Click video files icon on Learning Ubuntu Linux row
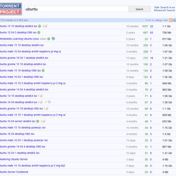The image size is (176, 176). pyautogui.click(x=53, y=38)
